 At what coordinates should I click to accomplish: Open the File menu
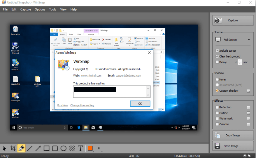(x=5, y=9)
